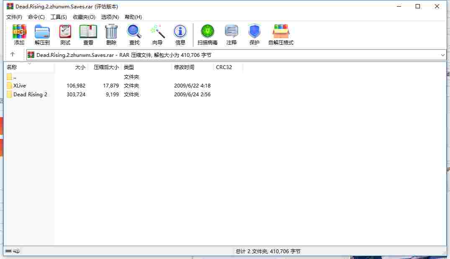
Task: Expand the address bar dropdown arrow
Action: [x=442, y=55]
